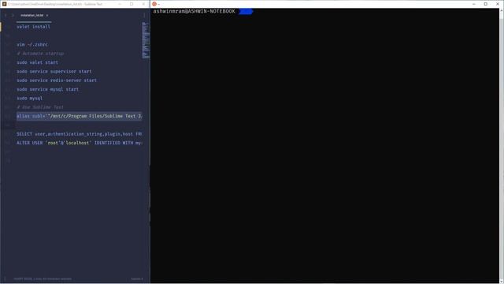Click the highlighted 'alias subl=' line
Image resolution: width=504 pixels, height=284 pixels.
[80, 116]
